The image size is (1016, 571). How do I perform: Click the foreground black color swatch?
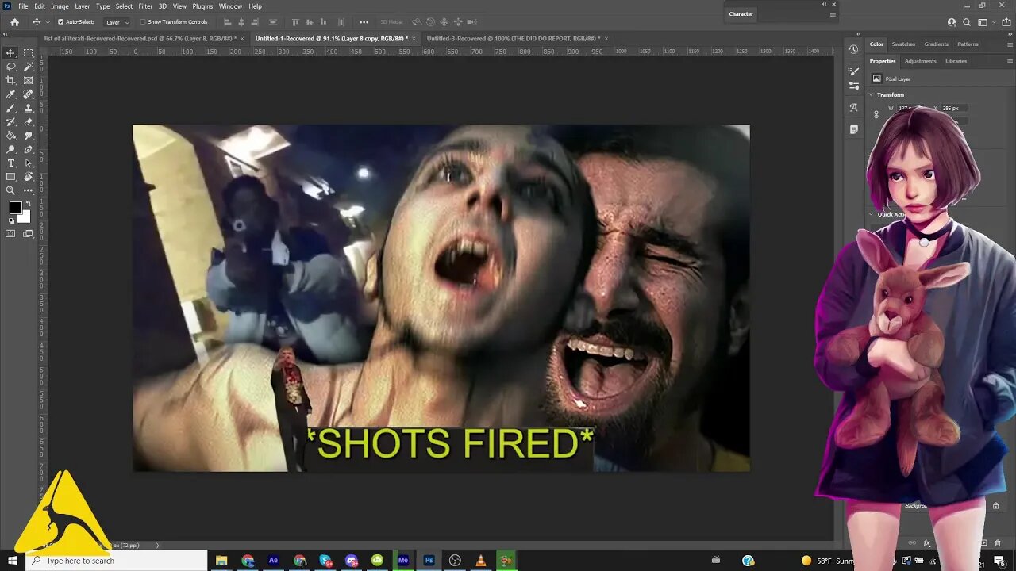(x=15, y=208)
